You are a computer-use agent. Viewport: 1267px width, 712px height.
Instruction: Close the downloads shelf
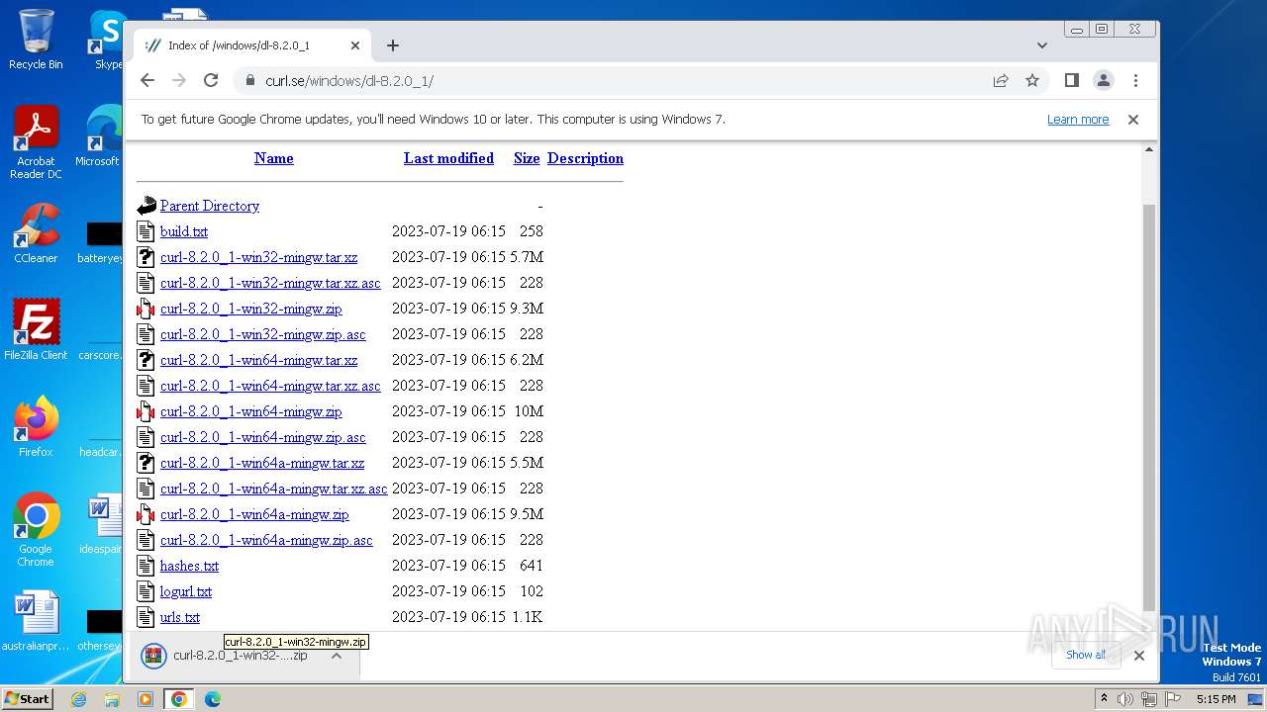click(x=1139, y=655)
